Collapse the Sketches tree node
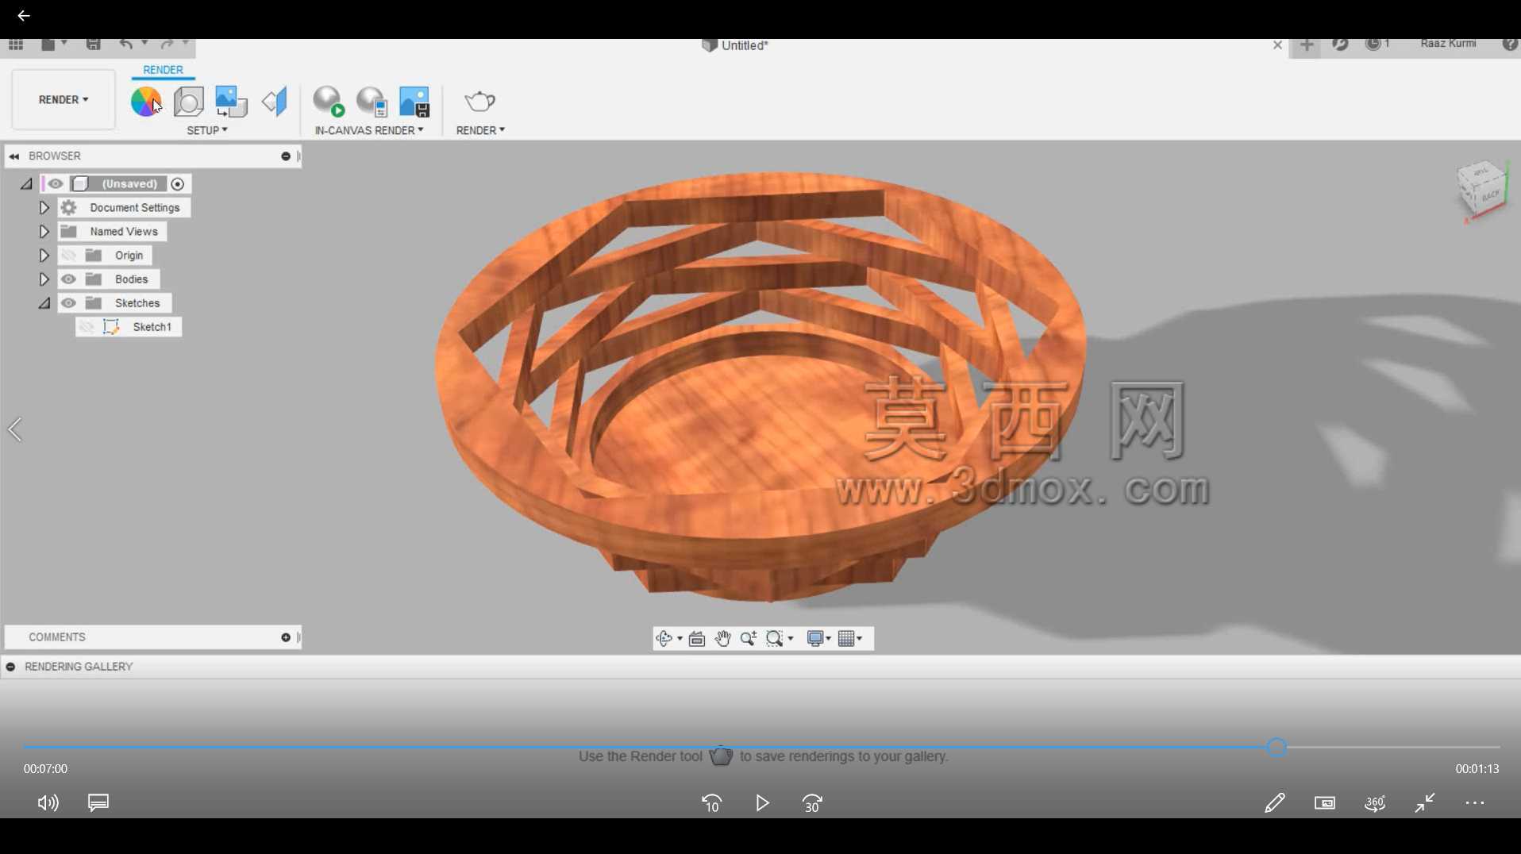Screen dimensions: 1521x854 pos(44,303)
